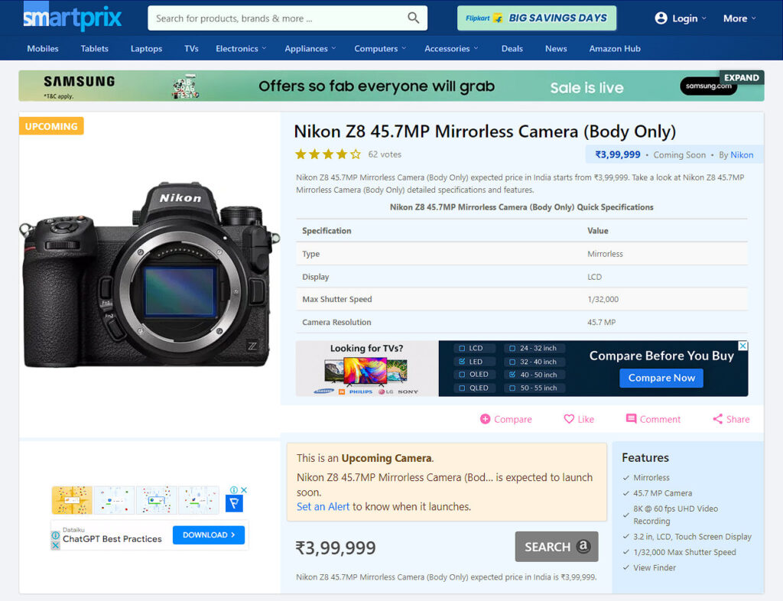This screenshot has width=783, height=601.
Task: Toggle the OLED checkbox in TV ad
Action: pyautogui.click(x=462, y=375)
